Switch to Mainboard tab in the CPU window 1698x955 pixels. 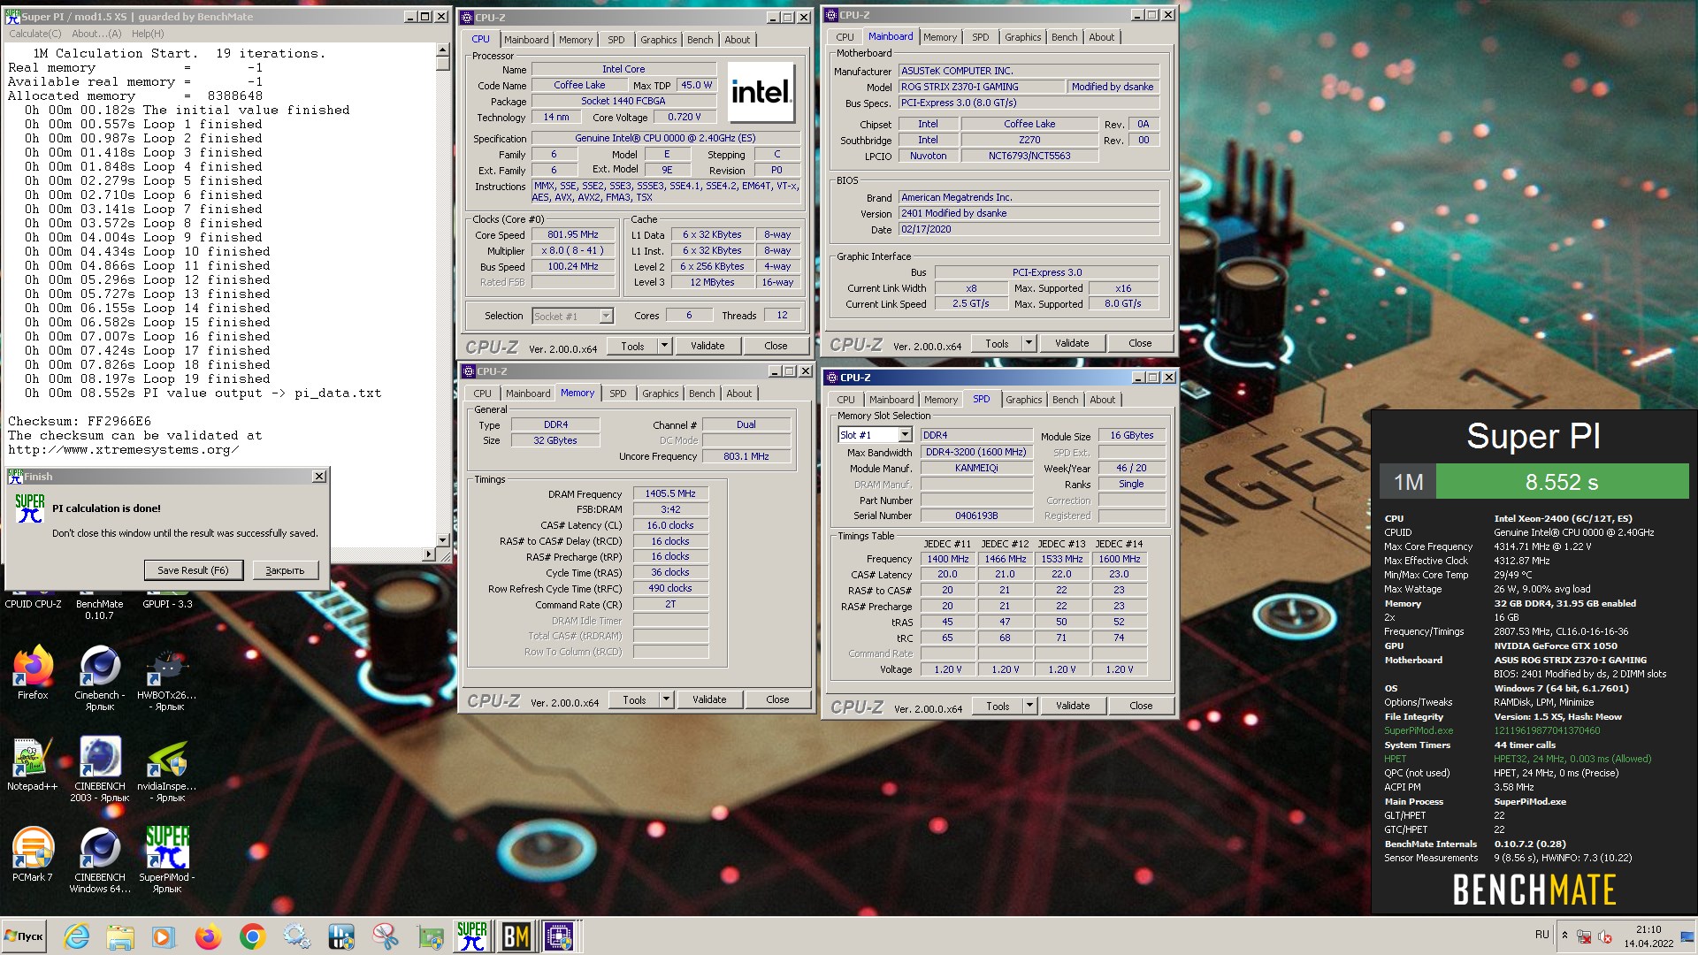526,40
